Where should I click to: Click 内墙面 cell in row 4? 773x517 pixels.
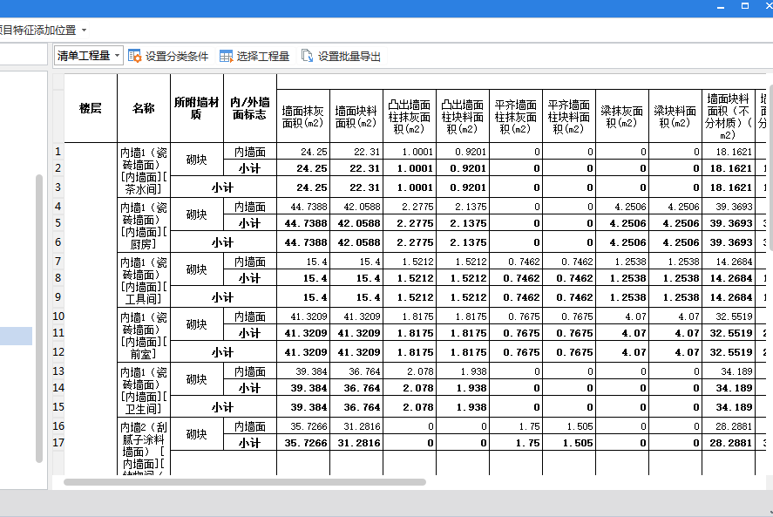[x=250, y=207]
